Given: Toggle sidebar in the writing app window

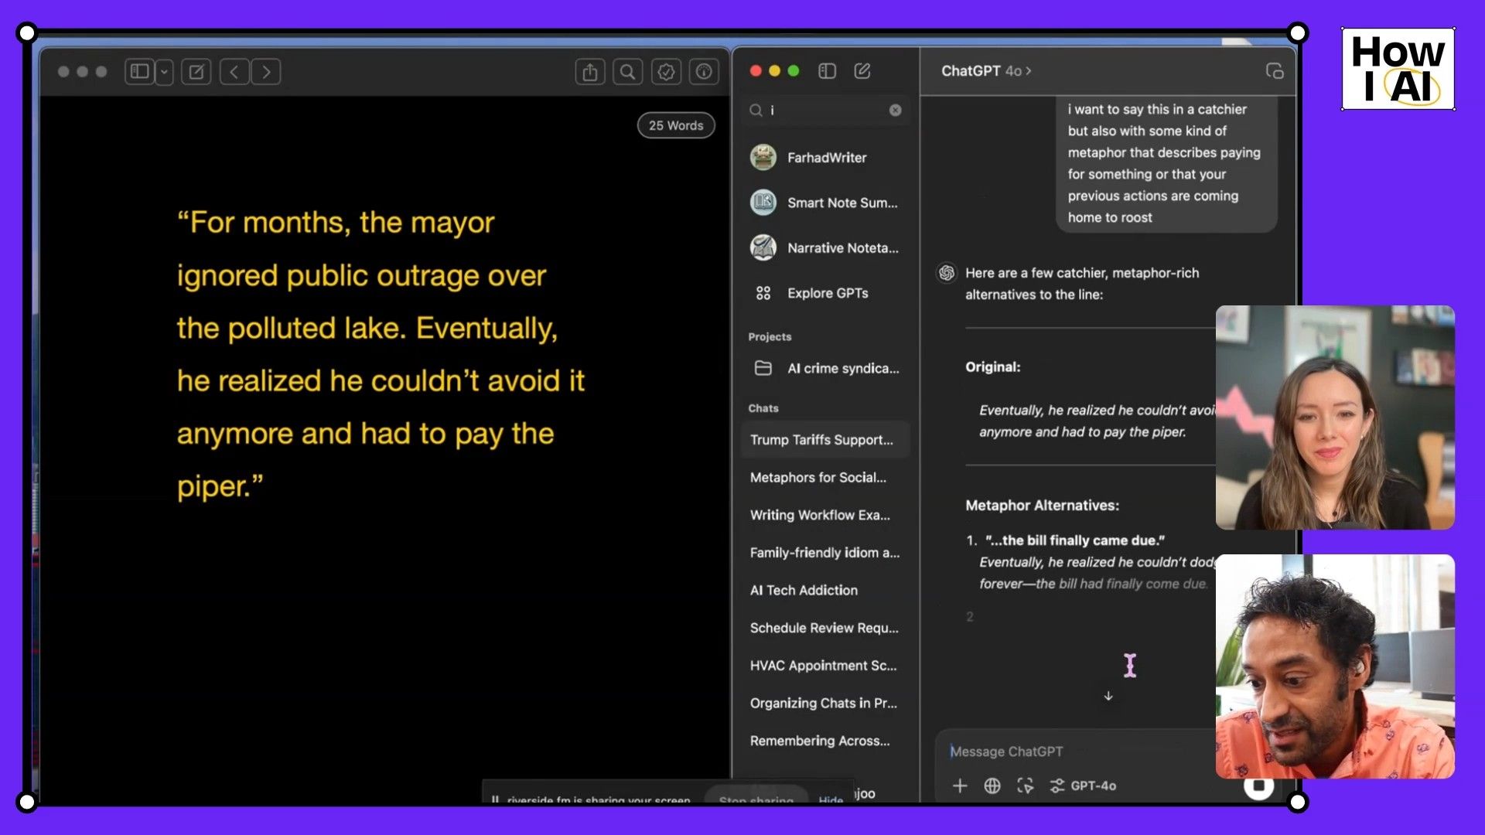Looking at the screenshot, I should coord(139,72).
